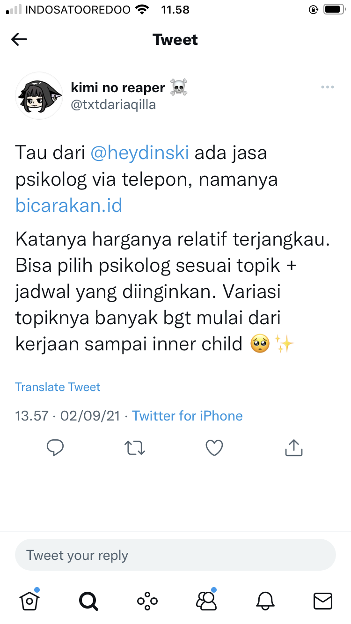Open the Spaces tab icon
The image size is (351, 624).
[x=147, y=600]
